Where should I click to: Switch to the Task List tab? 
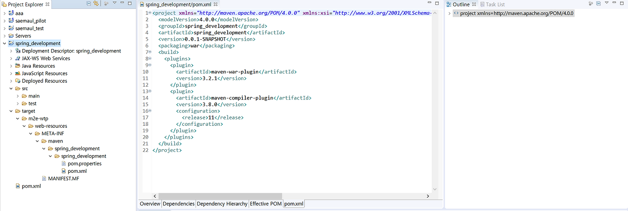point(492,4)
